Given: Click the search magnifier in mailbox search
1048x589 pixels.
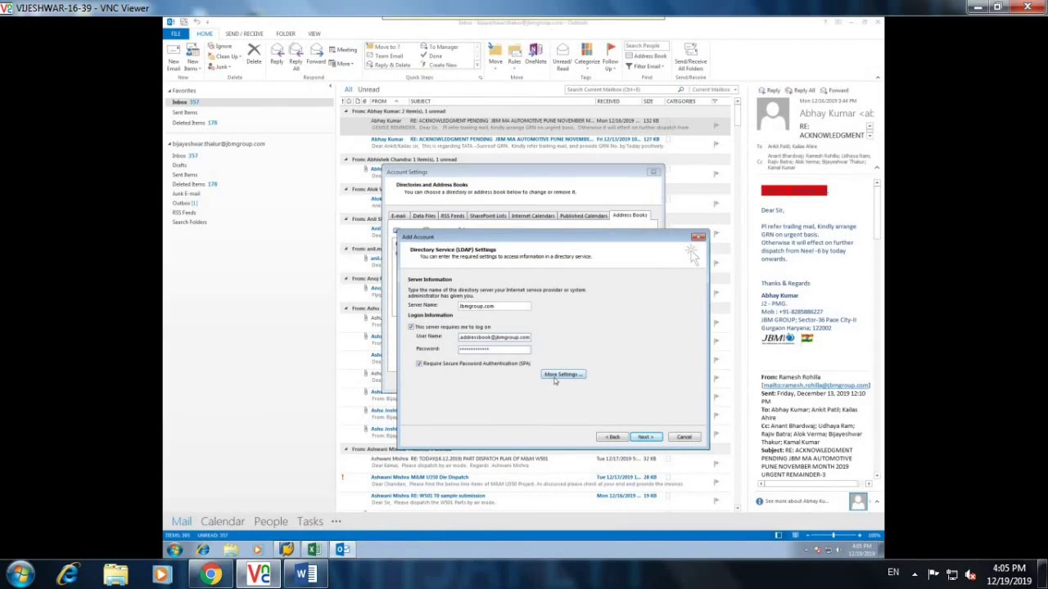Looking at the screenshot, I should pos(680,90).
